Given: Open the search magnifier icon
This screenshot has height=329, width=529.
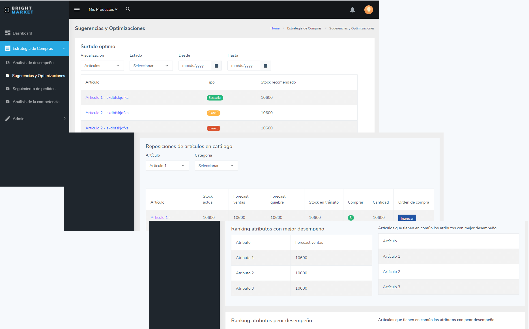Looking at the screenshot, I should (128, 9).
